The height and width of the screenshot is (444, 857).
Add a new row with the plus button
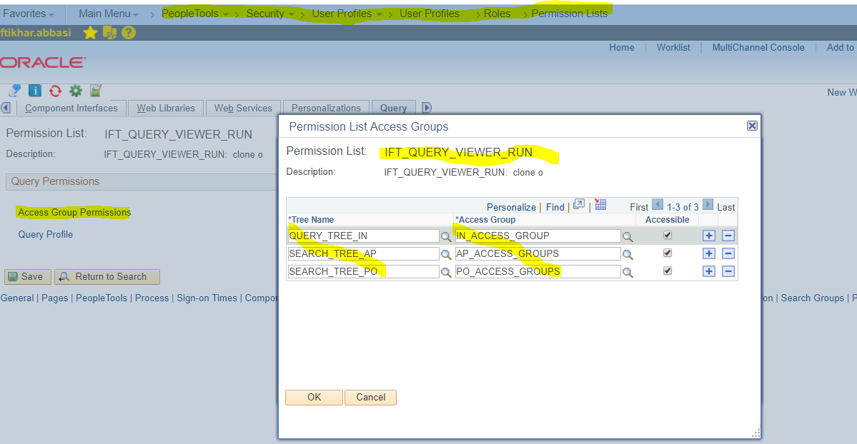(708, 235)
